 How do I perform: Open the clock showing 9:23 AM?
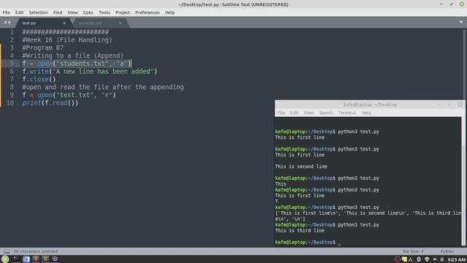(456, 260)
